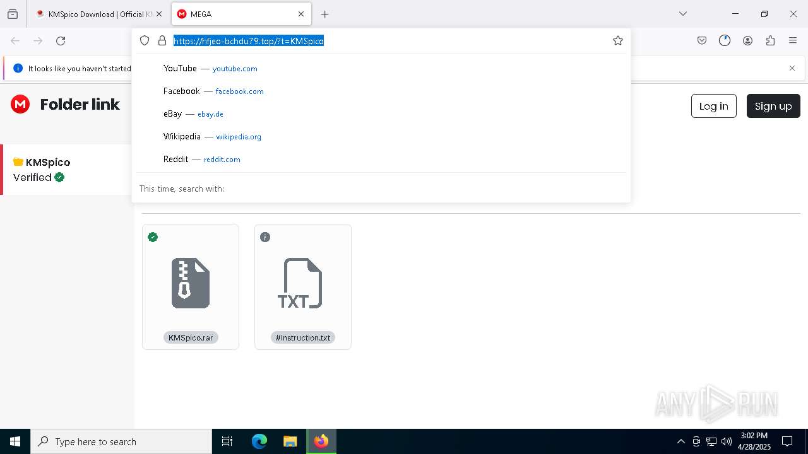View site security padlock info

pyautogui.click(x=162, y=40)
